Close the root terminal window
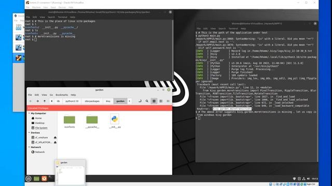The image size is (332, 186). point(171,12)
